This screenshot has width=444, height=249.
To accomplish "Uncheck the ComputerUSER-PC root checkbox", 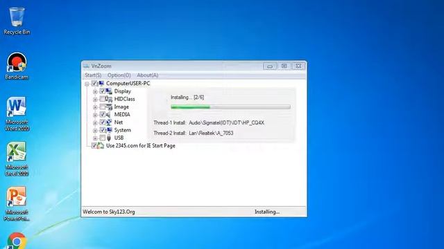I will coord(94,83).
